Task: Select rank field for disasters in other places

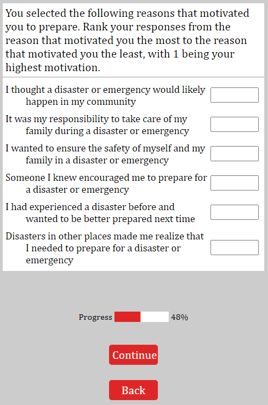Action: pyautogui.click(x=234, y=248)
